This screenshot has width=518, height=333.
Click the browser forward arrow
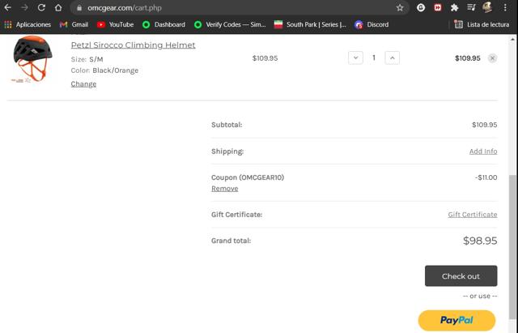tap(24, 7)
